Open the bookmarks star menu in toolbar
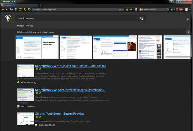 [x=11, y=9]
